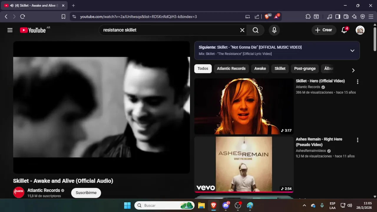This screenshot has width=377, height=212.
Task: Open Atlantic Records channel name link
Action: pos(44,190)
